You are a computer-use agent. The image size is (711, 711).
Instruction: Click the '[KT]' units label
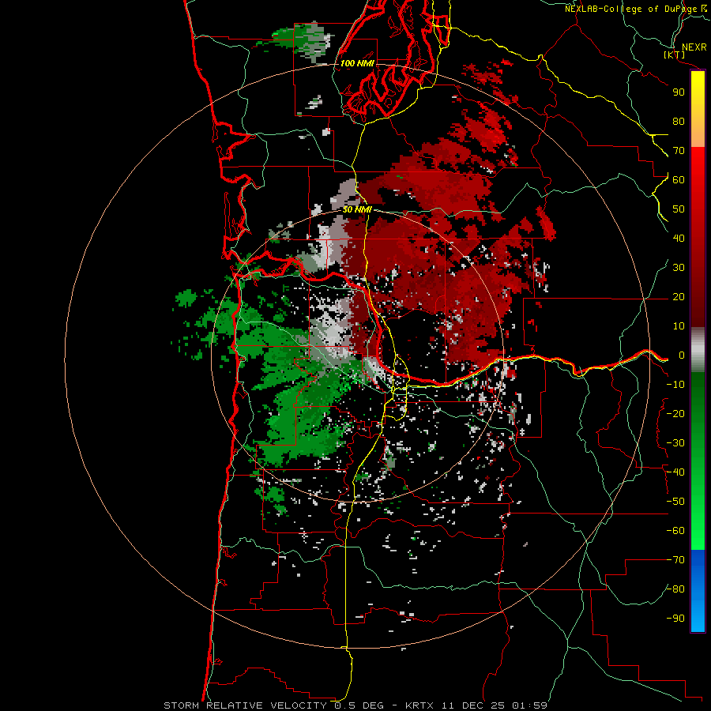pyautogui.click(x=675, y=55)
